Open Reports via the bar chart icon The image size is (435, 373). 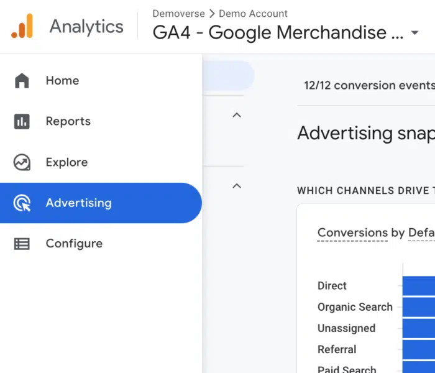coord(22,122)
